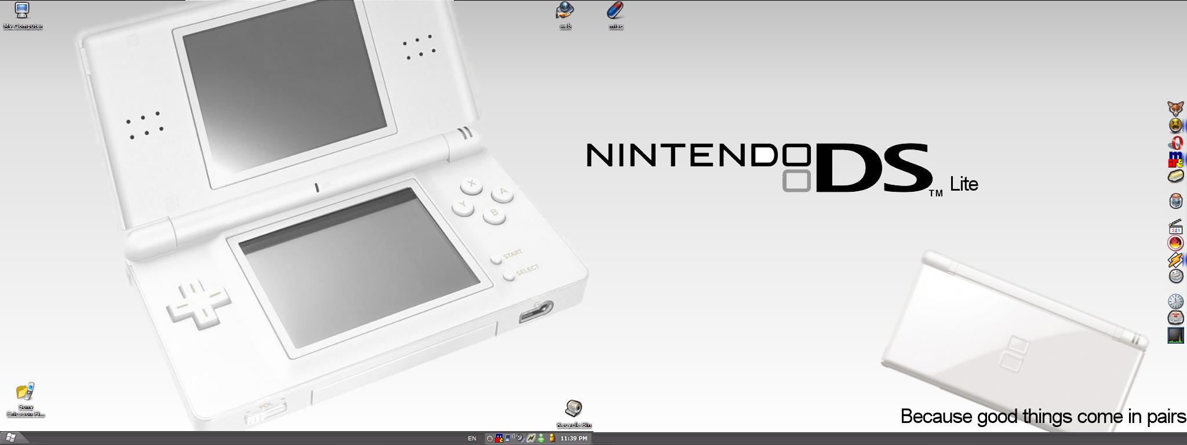Click the glass jar icon in the dock
The height and width of the screenshot is (445, 1187).
[1175, 201]
